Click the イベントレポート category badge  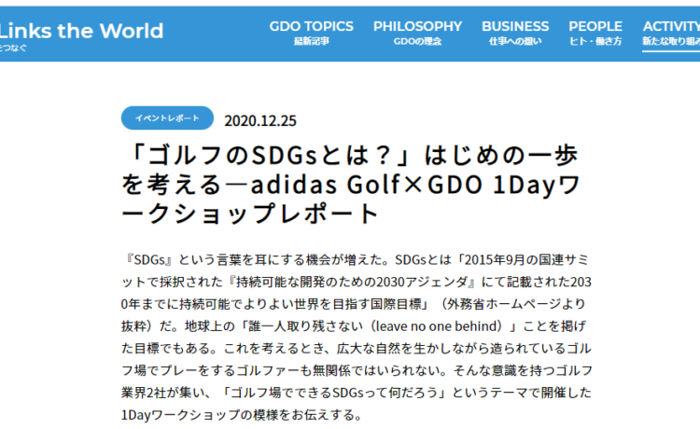[167, 118]
